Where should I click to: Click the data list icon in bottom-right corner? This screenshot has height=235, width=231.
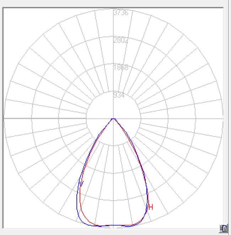(x=224, y=229)
